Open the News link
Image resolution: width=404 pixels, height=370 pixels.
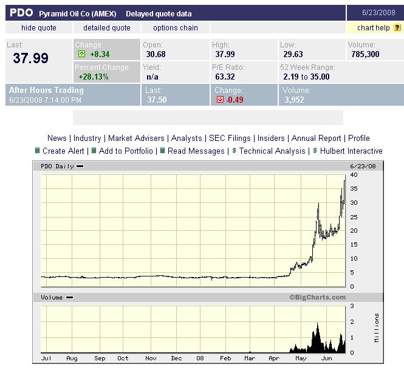click(x=57, y=138)
